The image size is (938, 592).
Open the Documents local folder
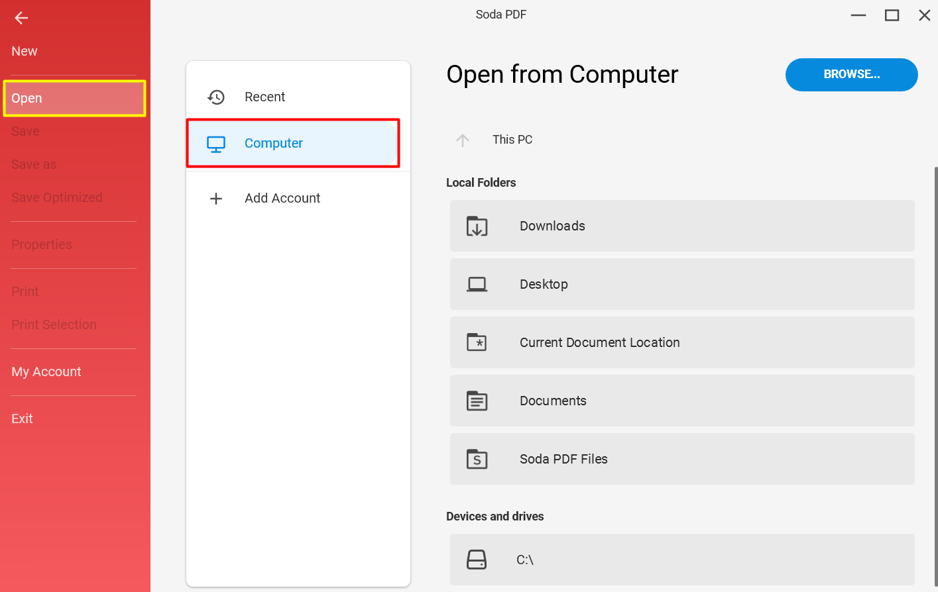pos(682,401)
